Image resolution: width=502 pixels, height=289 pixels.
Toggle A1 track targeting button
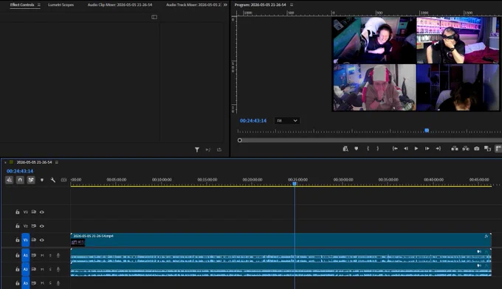click(x=26, y=255)
